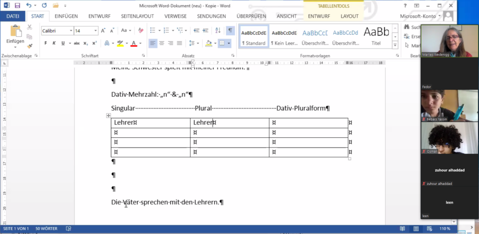The width and height of the screenshot is (479, 234).
Task: Open the DATEI menu
Action: (13, 16)
